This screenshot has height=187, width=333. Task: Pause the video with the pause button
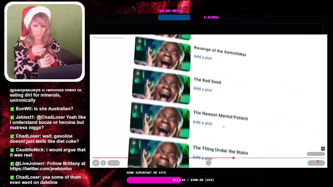(96, 163)
